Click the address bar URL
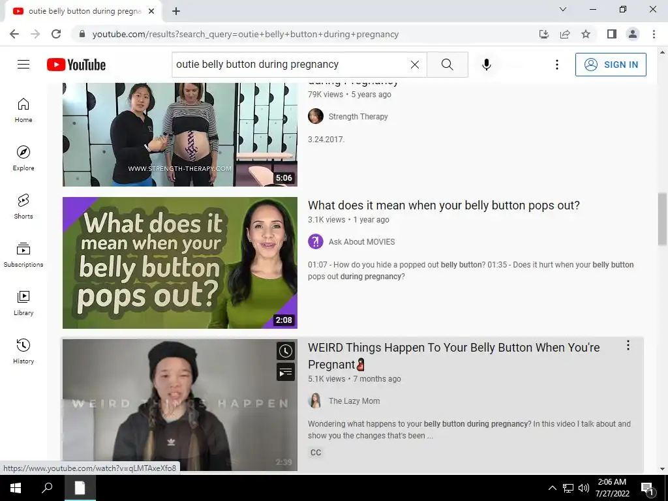Viewport: 668px width, 501px height. point(245,34)
